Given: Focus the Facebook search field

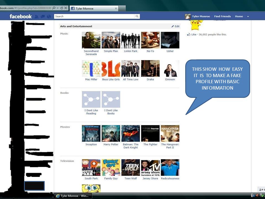Looking at the screenshot, I should point(94,16).
